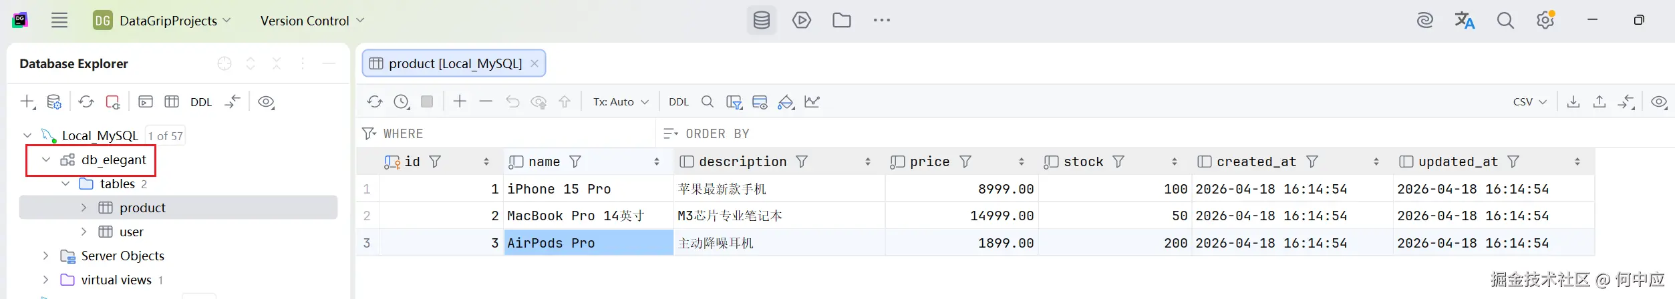Open the Services tool window icon

tap(802, 20)
